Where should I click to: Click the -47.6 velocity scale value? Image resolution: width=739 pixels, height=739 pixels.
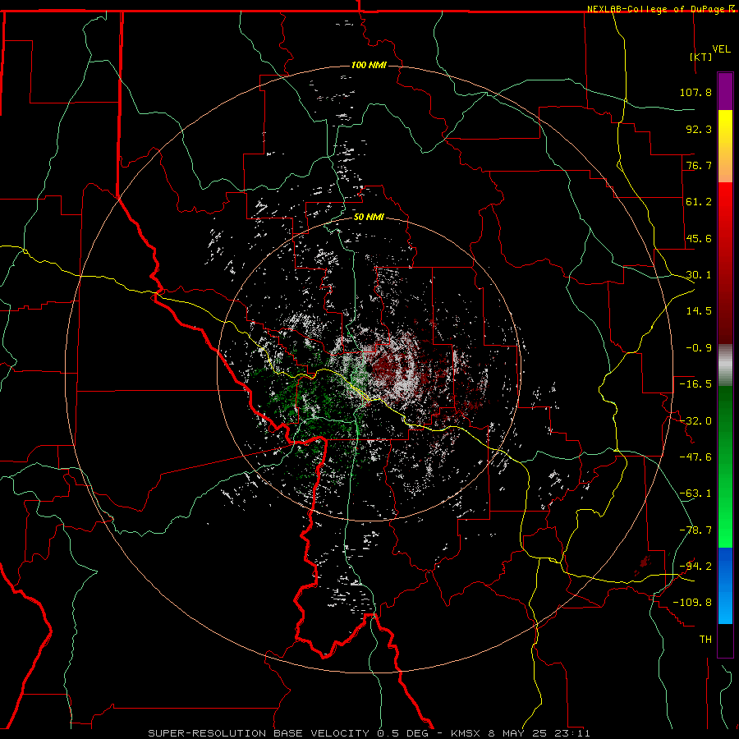click(695, 457)
